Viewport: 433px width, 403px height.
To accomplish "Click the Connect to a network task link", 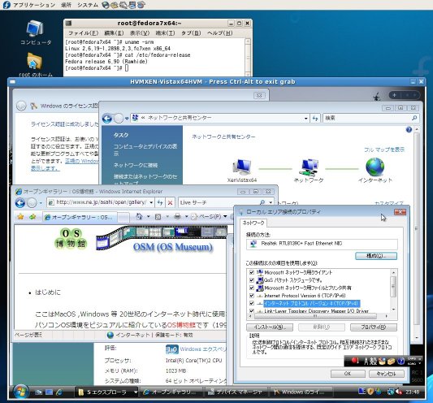I will (x=136, y=165).
